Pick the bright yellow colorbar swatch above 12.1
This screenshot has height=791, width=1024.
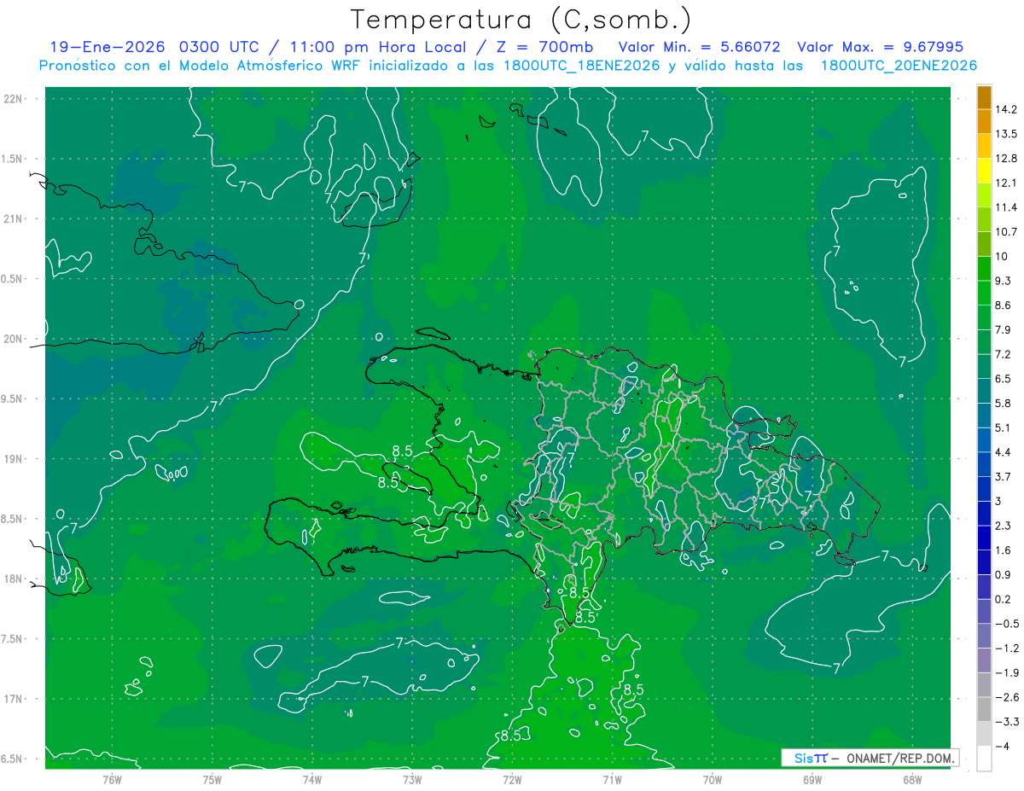[x=984, y=171]
